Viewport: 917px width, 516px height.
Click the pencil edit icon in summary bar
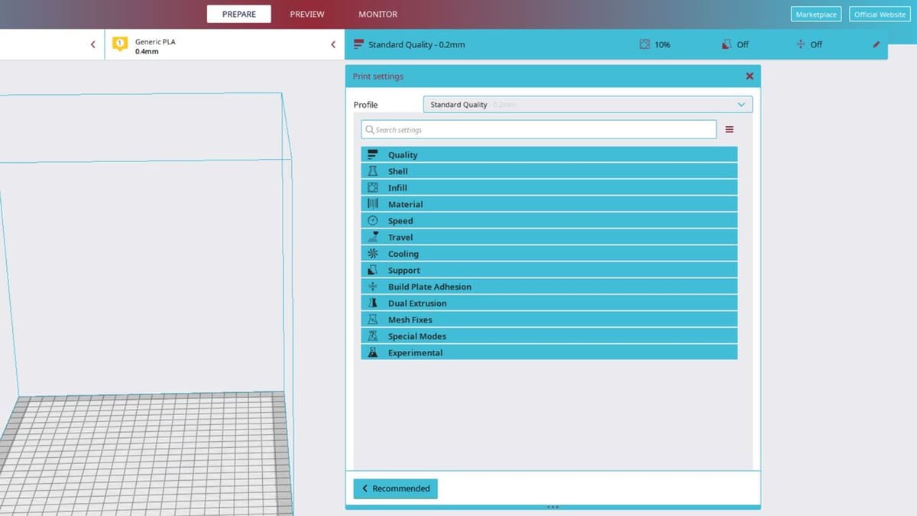876,44
